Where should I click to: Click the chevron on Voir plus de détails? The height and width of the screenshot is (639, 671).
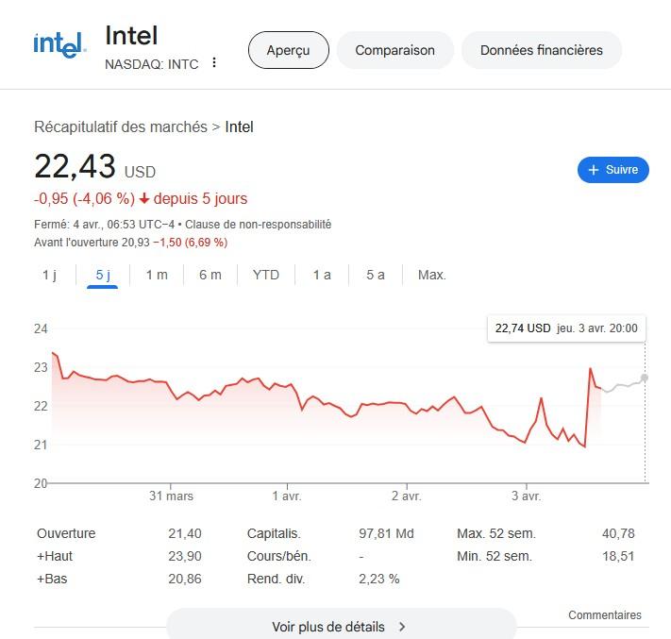pyautogui.click(x=402, y=627)
